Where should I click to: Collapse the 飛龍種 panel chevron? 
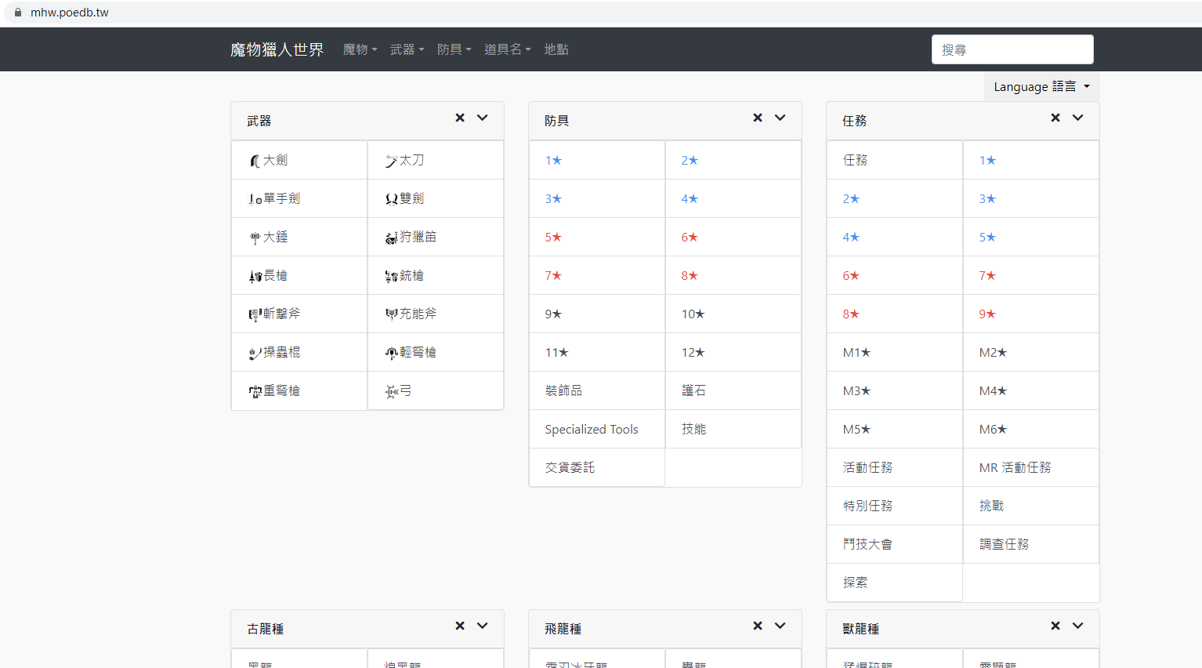click(780, 626)
